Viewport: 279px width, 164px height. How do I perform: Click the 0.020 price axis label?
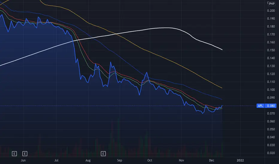[x=271, y=153]
